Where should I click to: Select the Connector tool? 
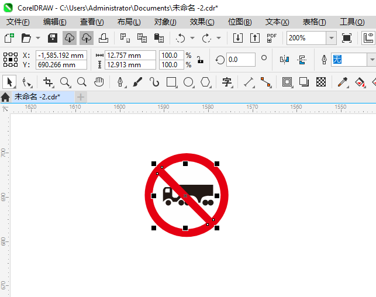click(265, 82)
